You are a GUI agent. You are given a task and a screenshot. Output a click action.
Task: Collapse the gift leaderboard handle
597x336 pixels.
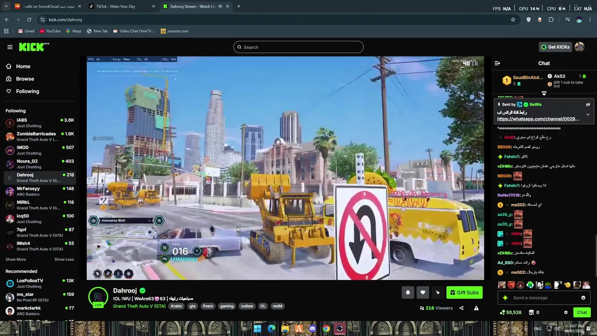pos(544,93)
